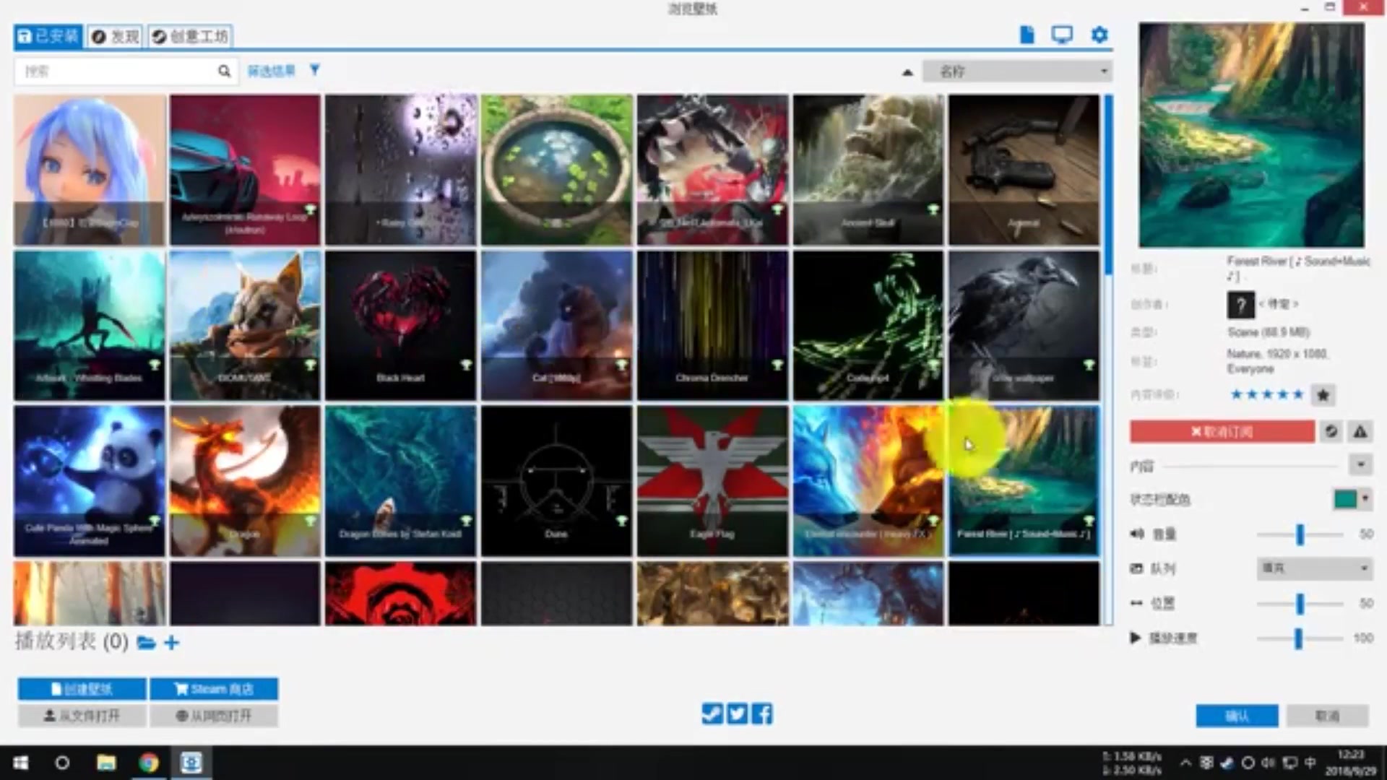Click the grey 取消 cancel button

1328,716
